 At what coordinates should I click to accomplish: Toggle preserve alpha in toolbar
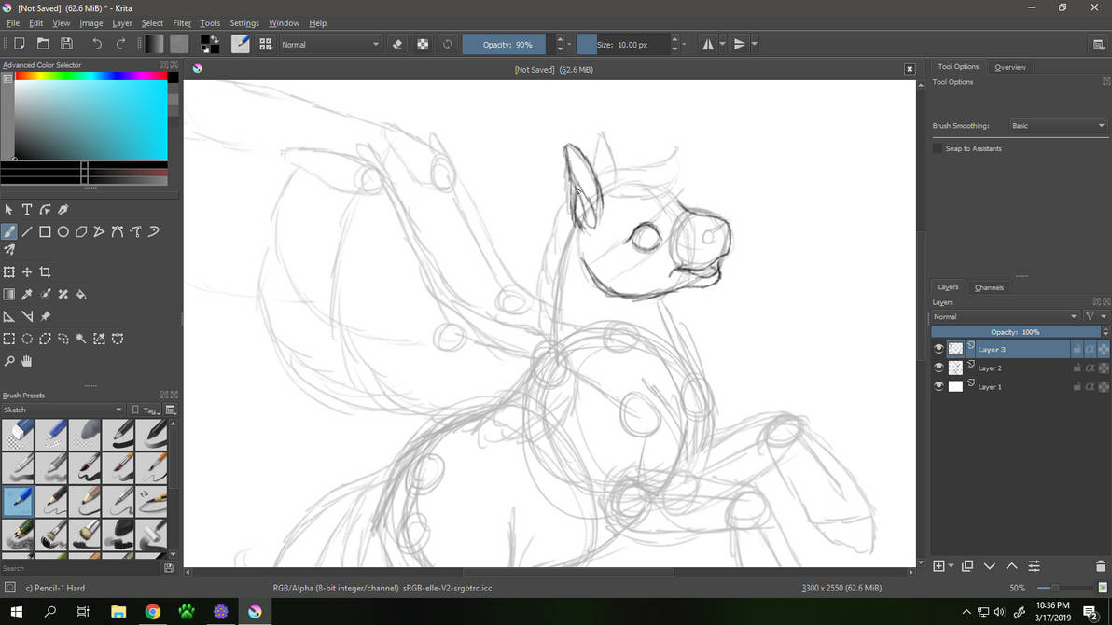(x=423, y=44)
